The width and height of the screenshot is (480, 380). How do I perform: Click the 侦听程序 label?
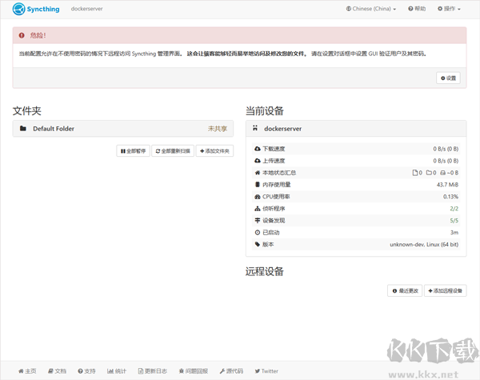click(x=274, y=209)
